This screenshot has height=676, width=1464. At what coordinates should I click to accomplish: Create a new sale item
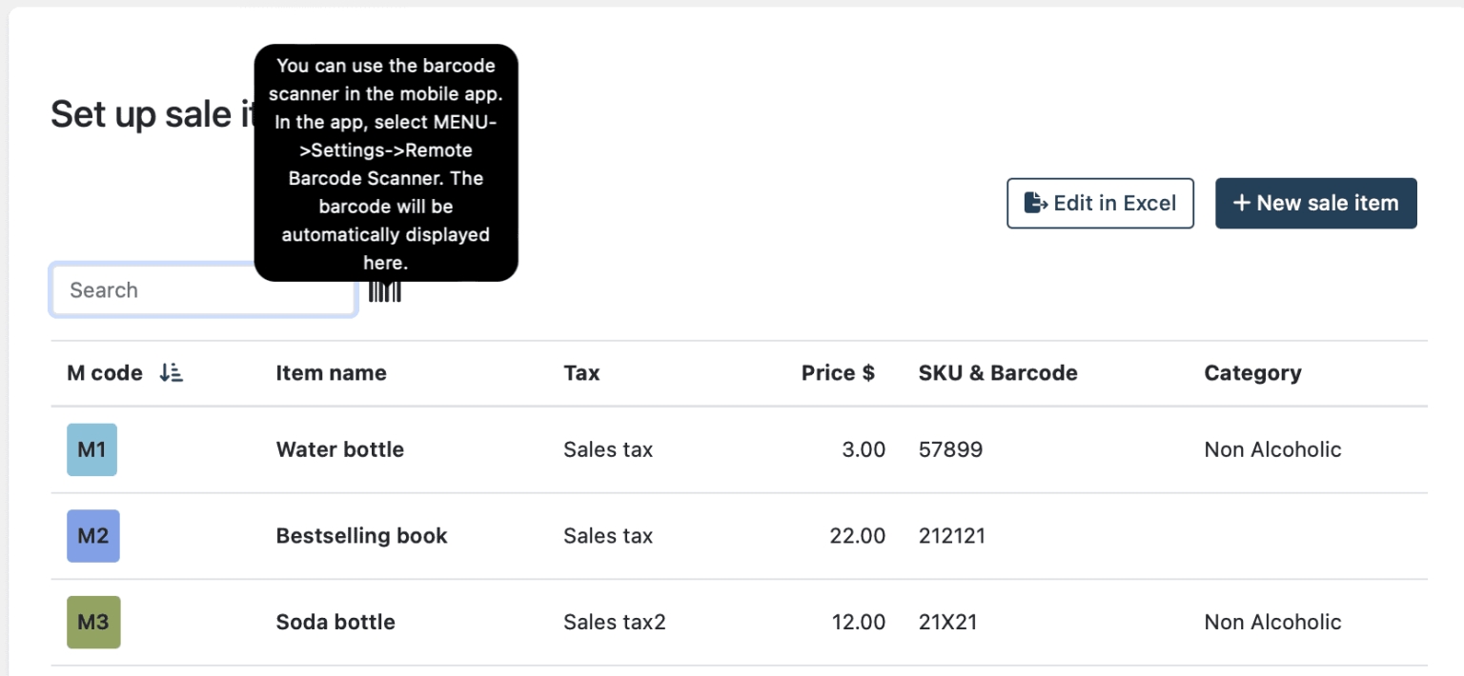(x=1315, y=202)
